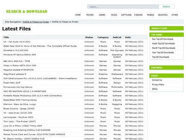Open the OTHER menu item
This screenshot has height=140, width=186.
[175, 15]
